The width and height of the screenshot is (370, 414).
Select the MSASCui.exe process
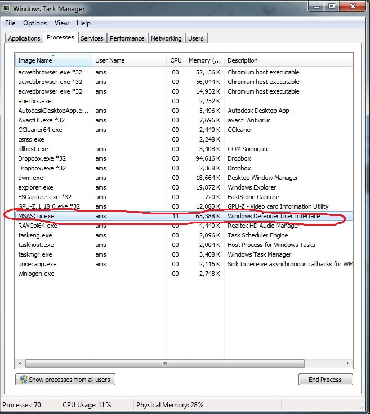tap(184, 216)
